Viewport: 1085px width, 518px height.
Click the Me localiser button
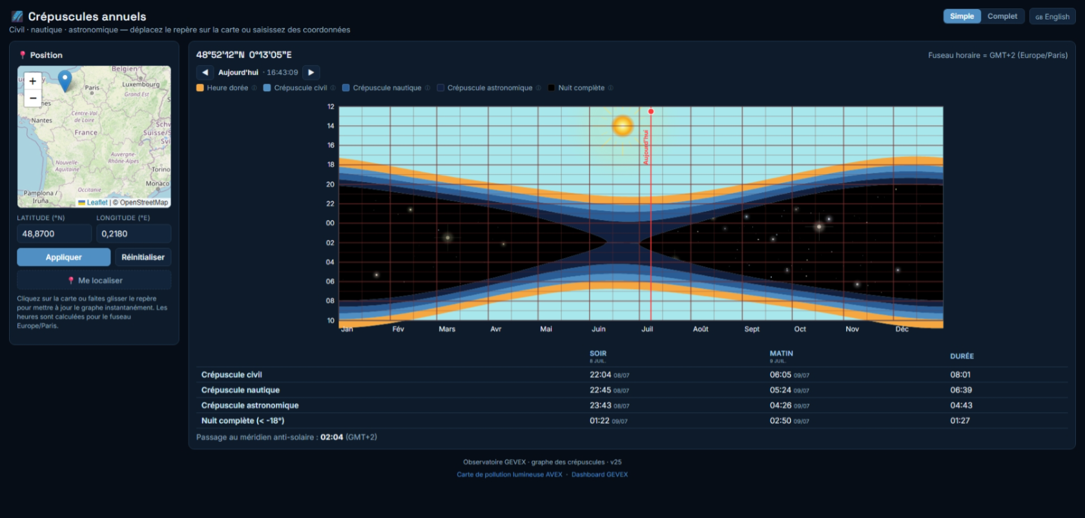94,280
